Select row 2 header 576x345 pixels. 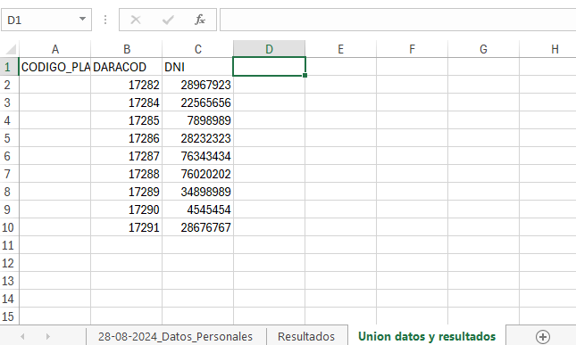coord(9,85)
